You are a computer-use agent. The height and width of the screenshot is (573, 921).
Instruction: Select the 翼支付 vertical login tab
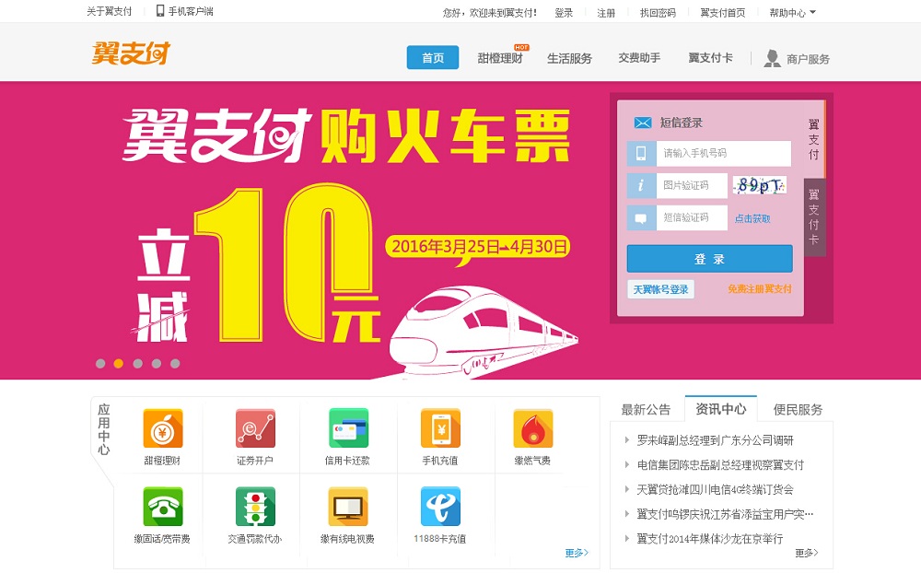click(x=813, y=139)
